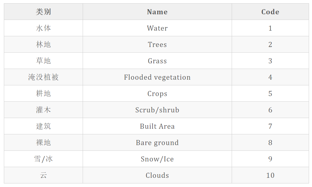The image size is (312, 187).
Task: Select the "淹没植被" category cell
Action: tap(43, 77)
